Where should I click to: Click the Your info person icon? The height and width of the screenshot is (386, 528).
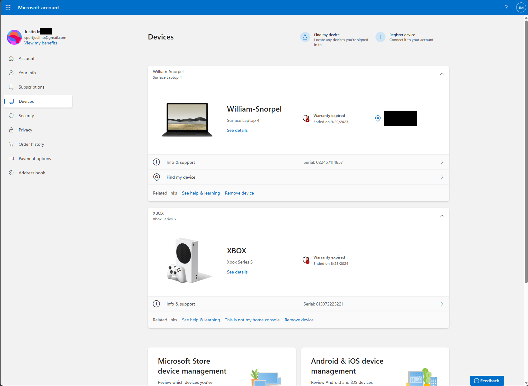click(11, 73)
